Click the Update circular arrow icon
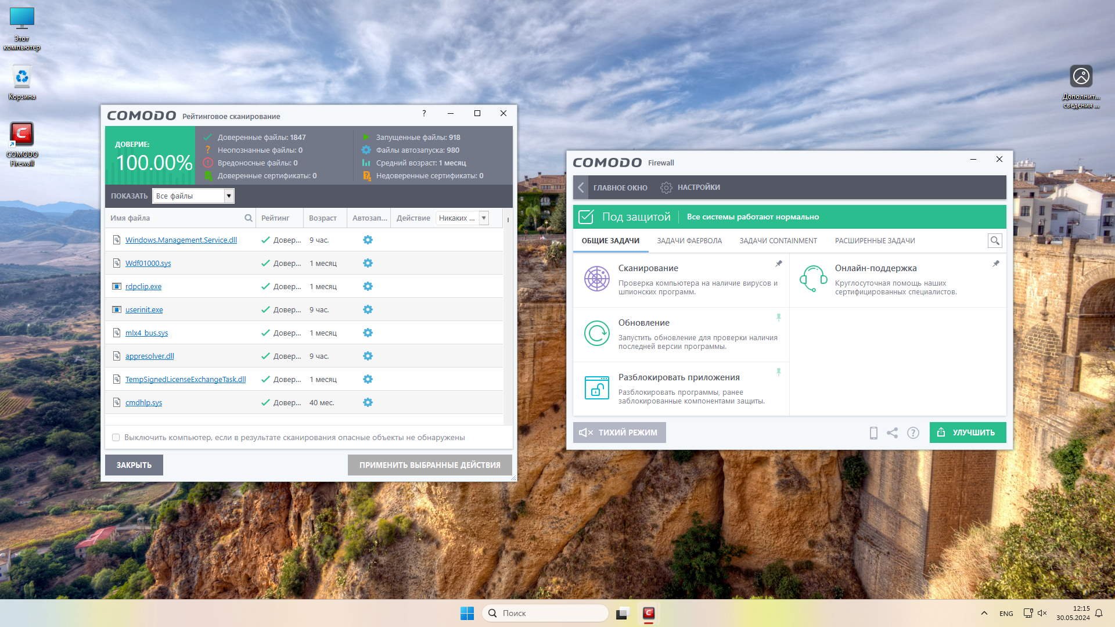Screen dimensions: 1115x627 coord(596,333)
